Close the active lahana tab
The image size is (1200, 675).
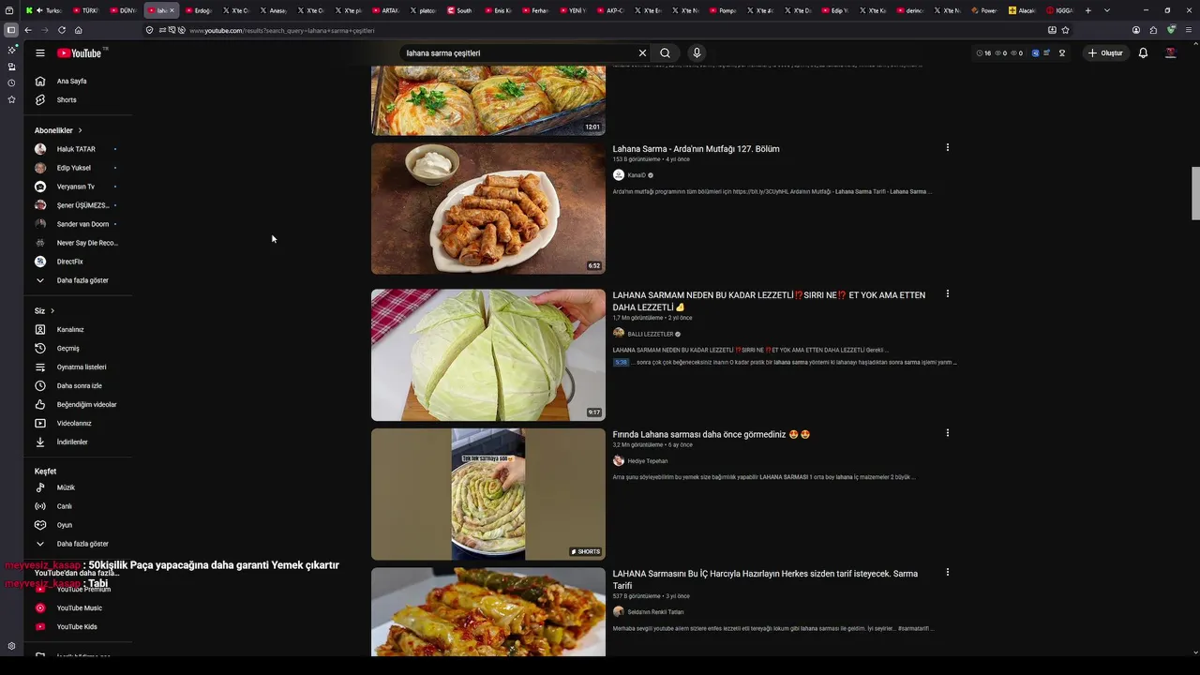pyautogui.click(x=172, y=10)
